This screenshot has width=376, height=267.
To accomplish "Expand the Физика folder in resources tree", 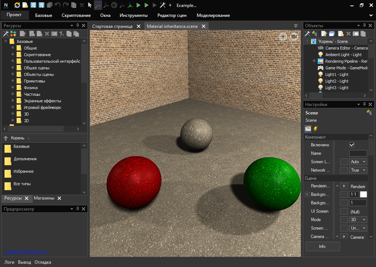I will (13, 88).
